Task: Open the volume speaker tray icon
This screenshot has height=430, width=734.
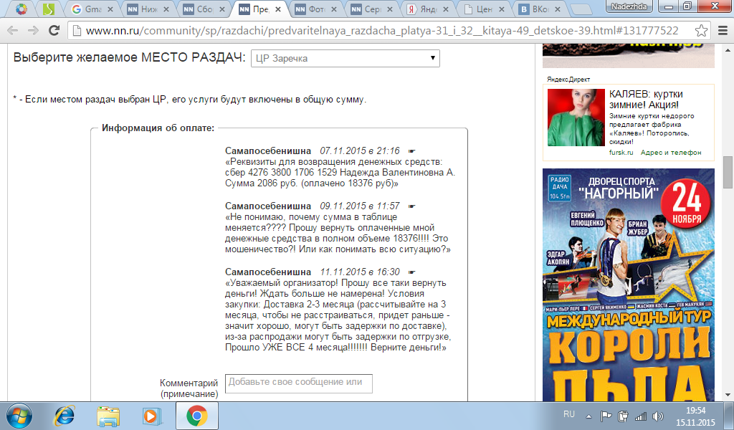Action: click(658, 416)
